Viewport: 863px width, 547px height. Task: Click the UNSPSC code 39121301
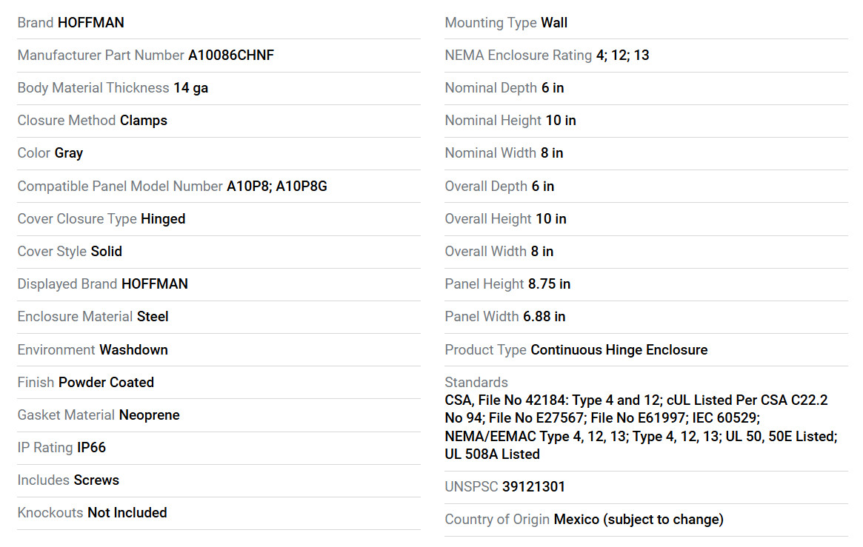point(534,486)
